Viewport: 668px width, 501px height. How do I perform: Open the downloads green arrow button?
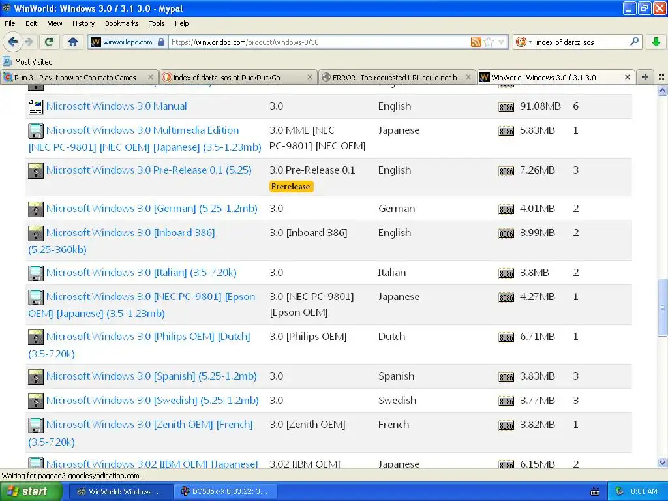coord(656,42)
